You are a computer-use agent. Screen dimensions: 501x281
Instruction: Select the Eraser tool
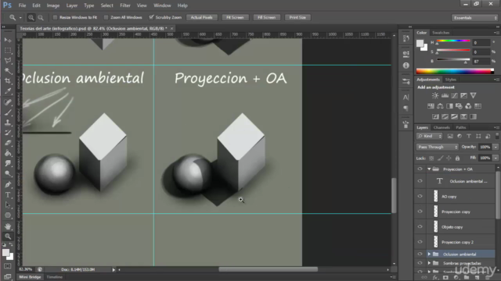pos(8,143)
